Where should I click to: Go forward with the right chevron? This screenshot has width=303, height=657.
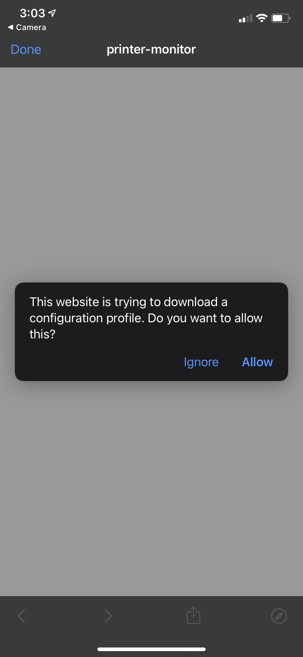108,616
